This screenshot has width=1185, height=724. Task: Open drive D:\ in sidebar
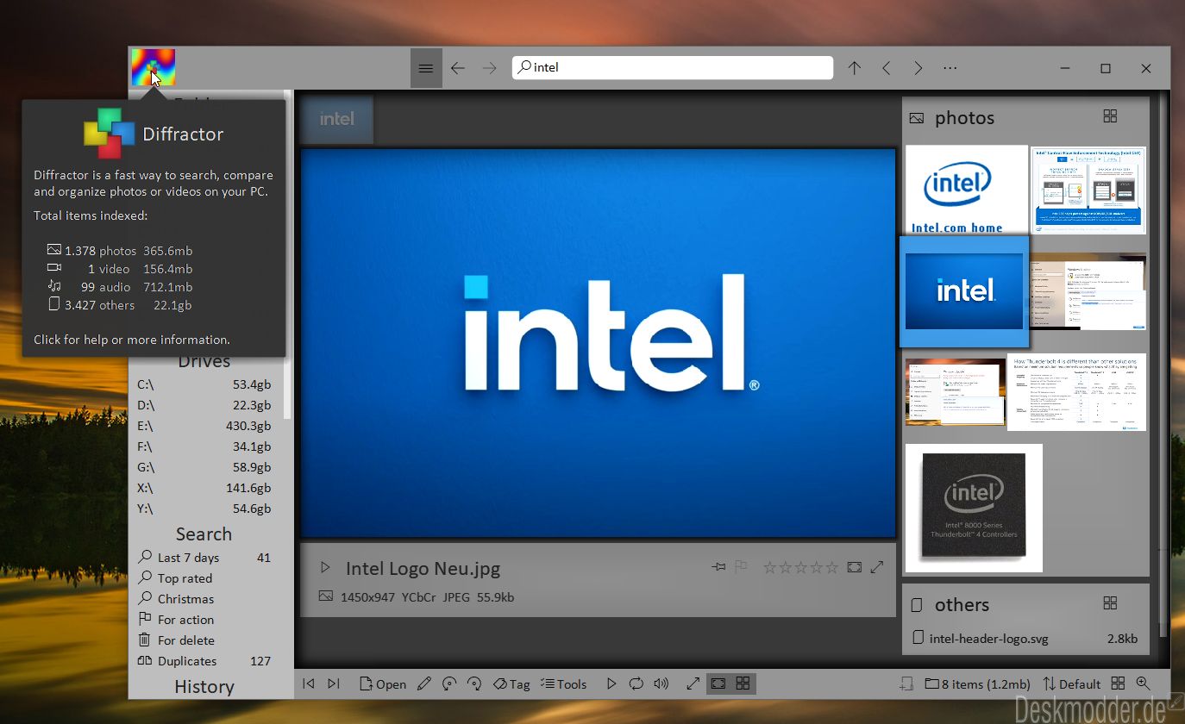pos(204,405)
